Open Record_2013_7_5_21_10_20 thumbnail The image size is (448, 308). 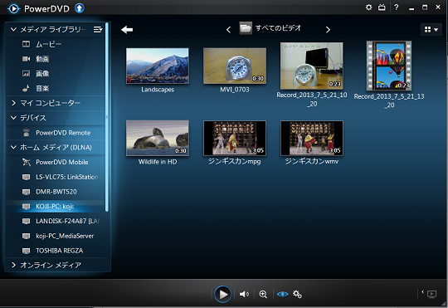[x=312, y=66]
